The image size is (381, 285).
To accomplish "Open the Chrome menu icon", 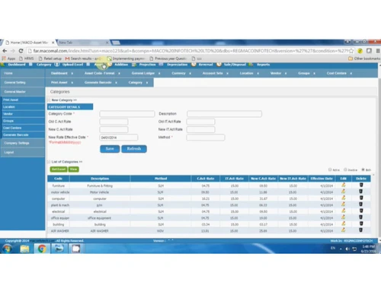I will click(378, 51).
